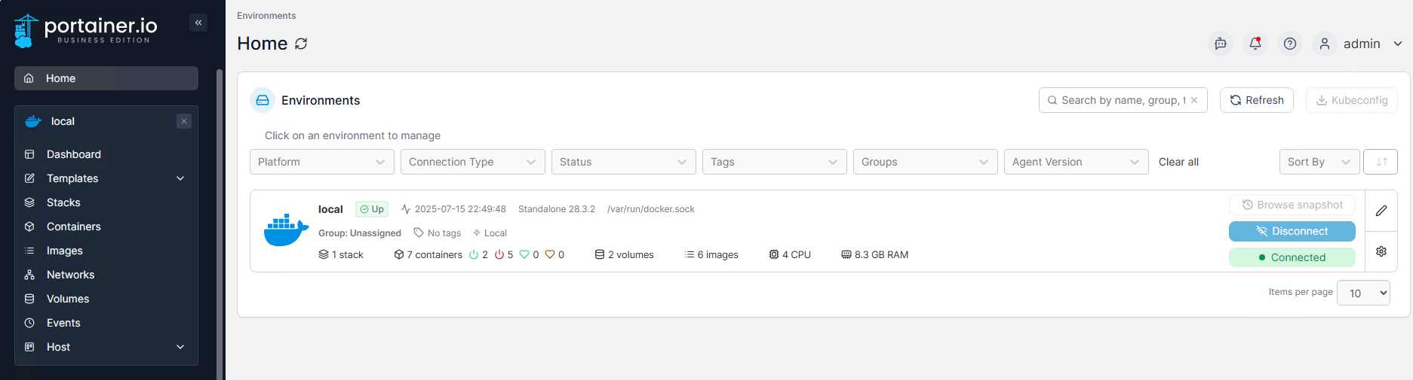Go to Stacks in the sidebar
Viewport: 1413px width, 380px height.
(x=63, y=202)
